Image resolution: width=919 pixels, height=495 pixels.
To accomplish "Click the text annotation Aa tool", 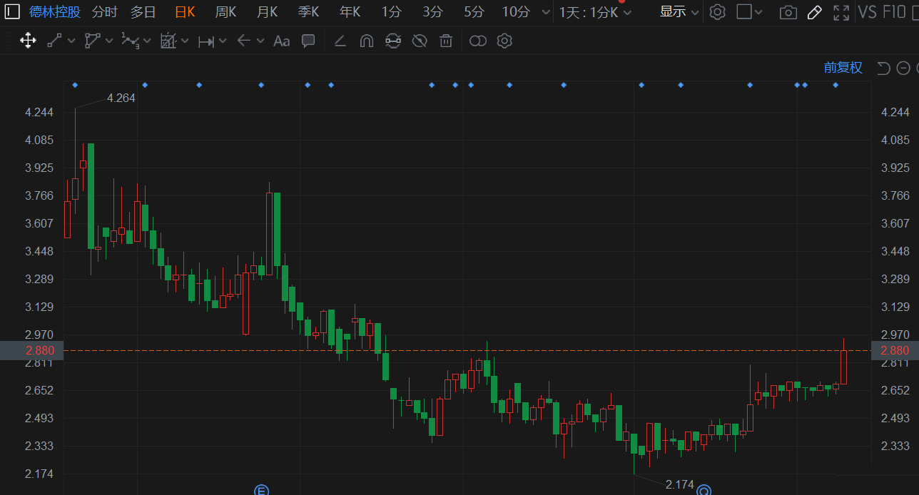I will [281, 41].
